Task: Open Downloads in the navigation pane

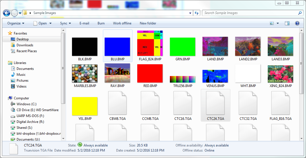Action: click(x=25, y=45)
